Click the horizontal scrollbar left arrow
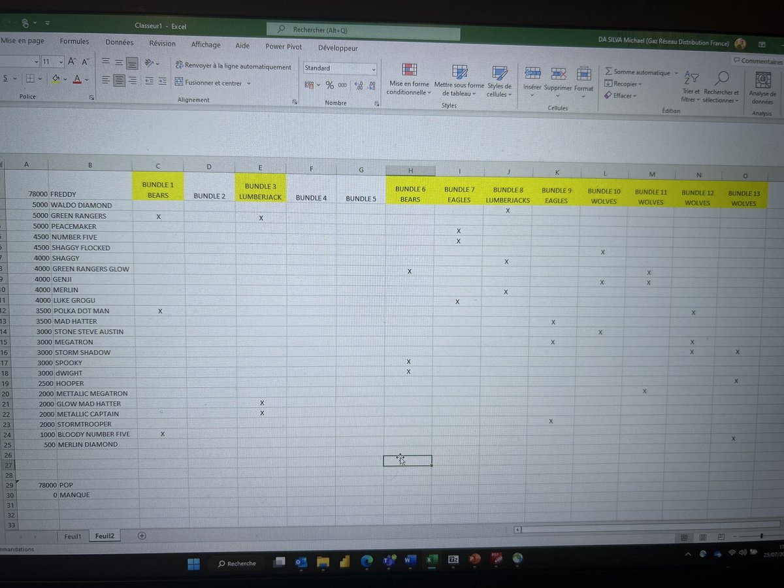Viewport: 784px width, 588px height. click(x=518, y=530)
